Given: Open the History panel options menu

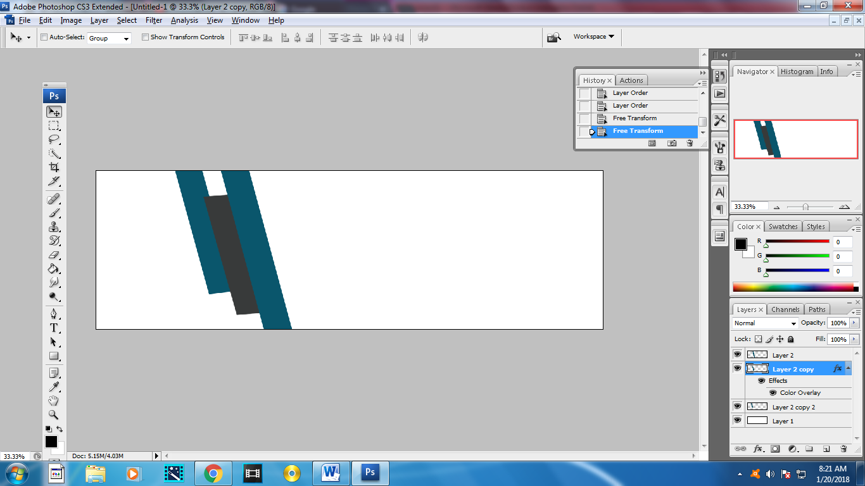Looking at the screenshot, I should point(703,83).
